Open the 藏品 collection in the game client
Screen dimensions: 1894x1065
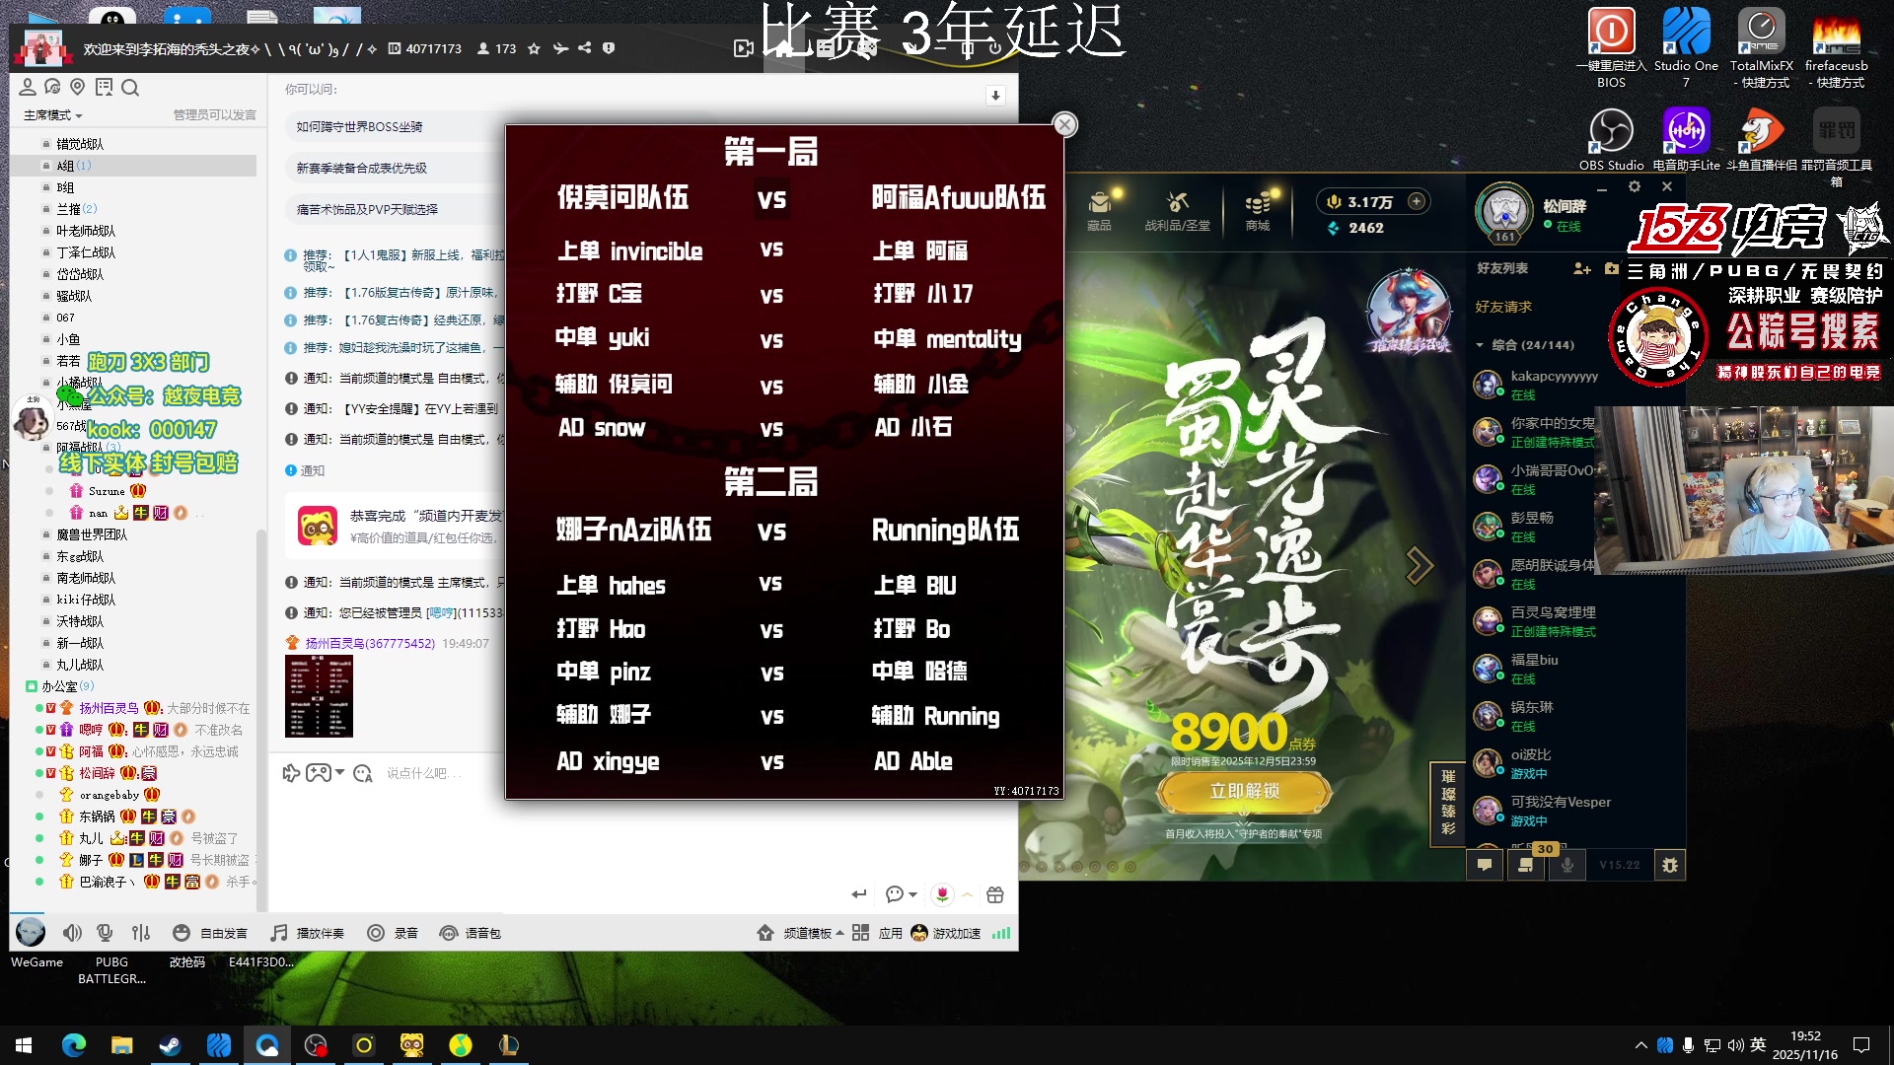(1101, 210)
